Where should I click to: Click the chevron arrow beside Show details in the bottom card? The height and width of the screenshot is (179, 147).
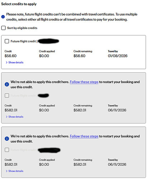[6, 171]
